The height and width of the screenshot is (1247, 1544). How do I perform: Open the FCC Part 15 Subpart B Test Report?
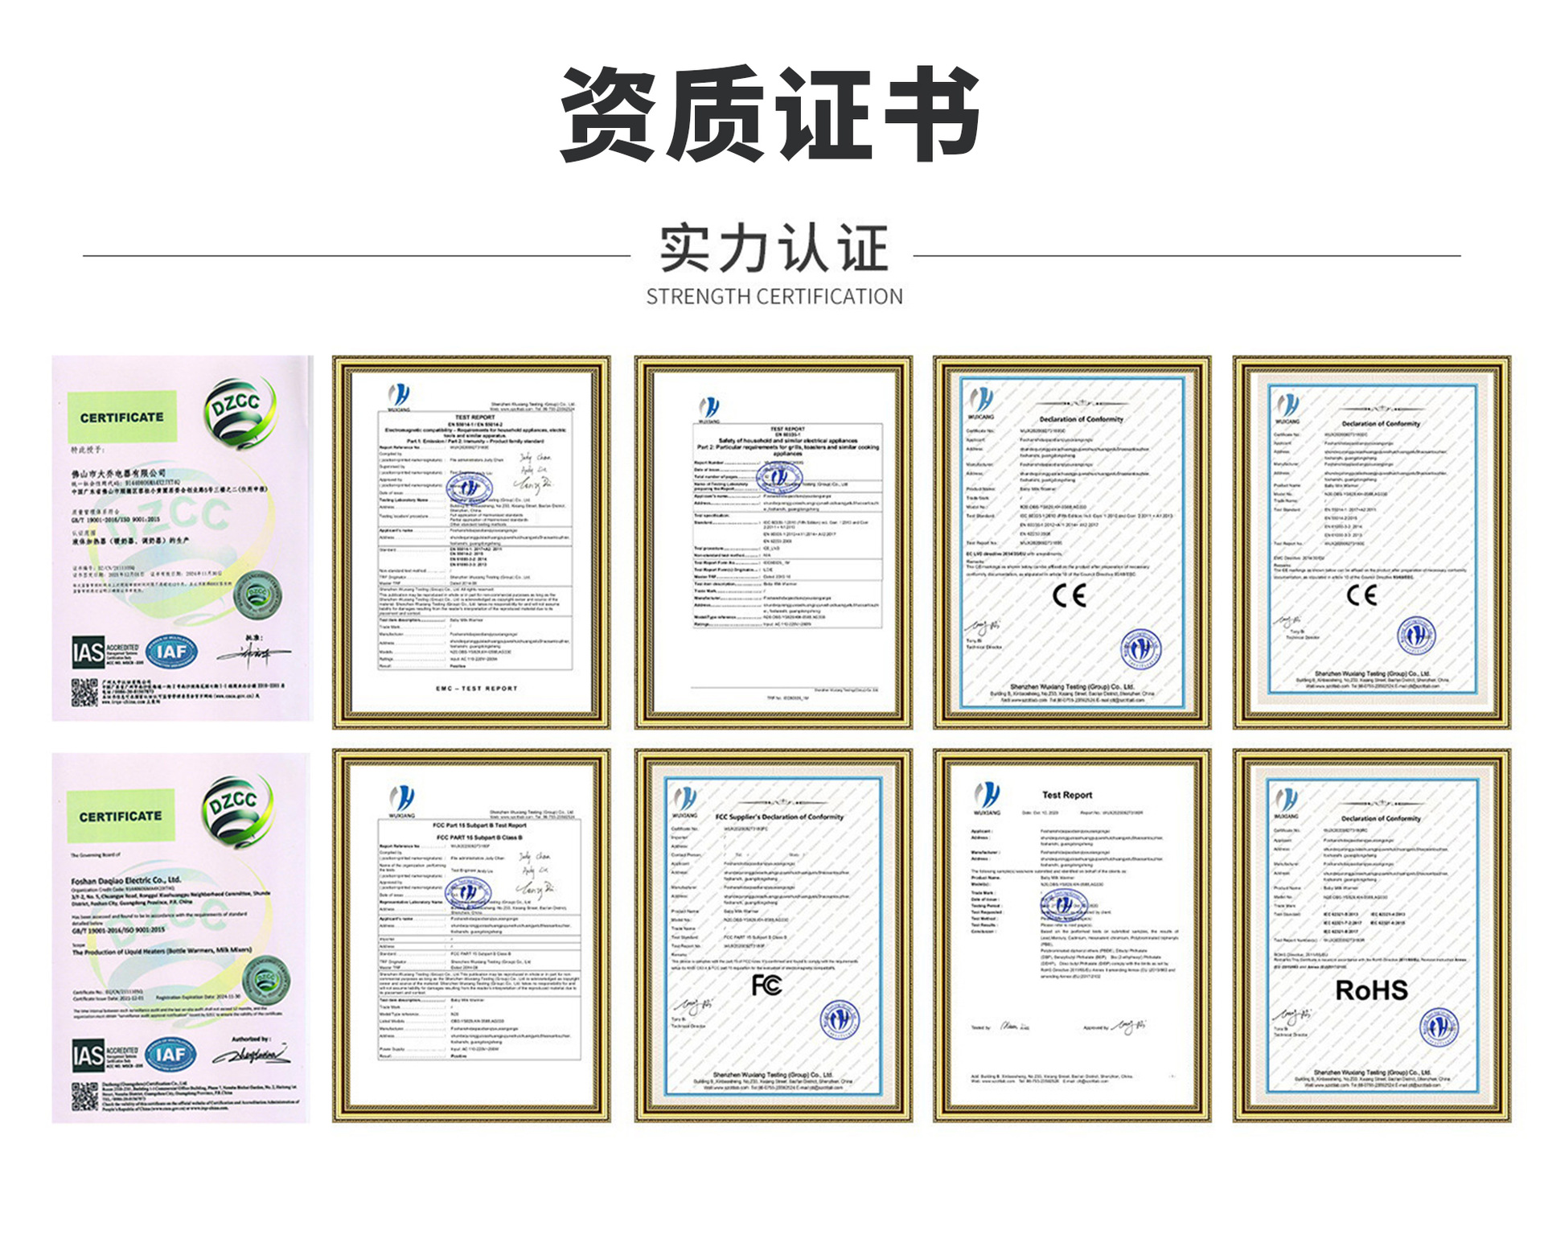[471, 936]
